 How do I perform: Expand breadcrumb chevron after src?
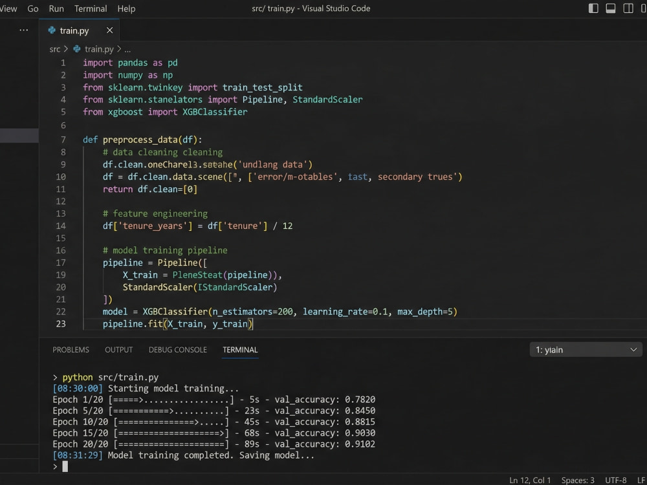[65, 49]
